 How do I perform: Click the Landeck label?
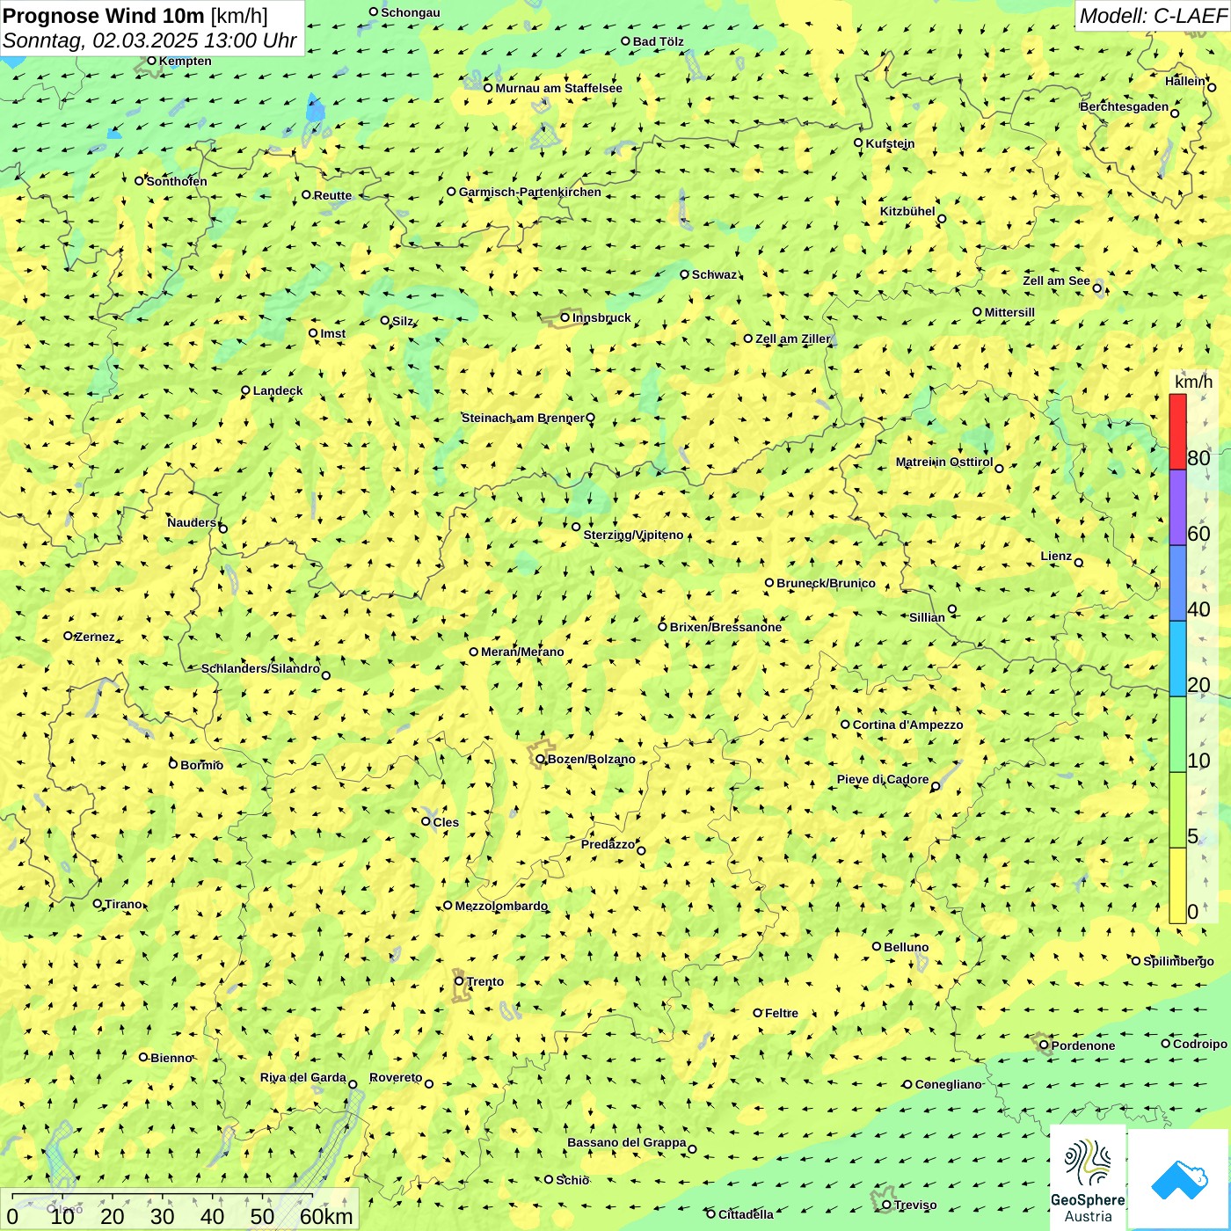pyautogui.click(x=278, y=390)
